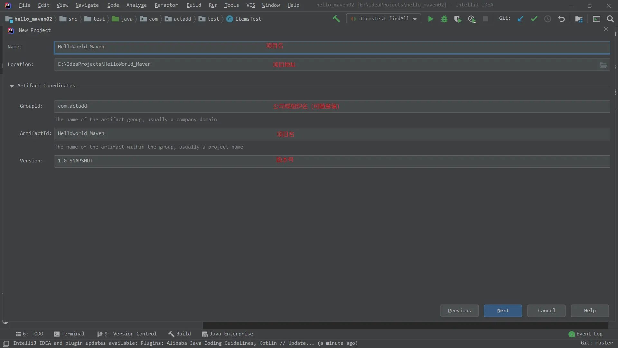Open the Refactor menu

pyautogui.click(x=166, y=5)
